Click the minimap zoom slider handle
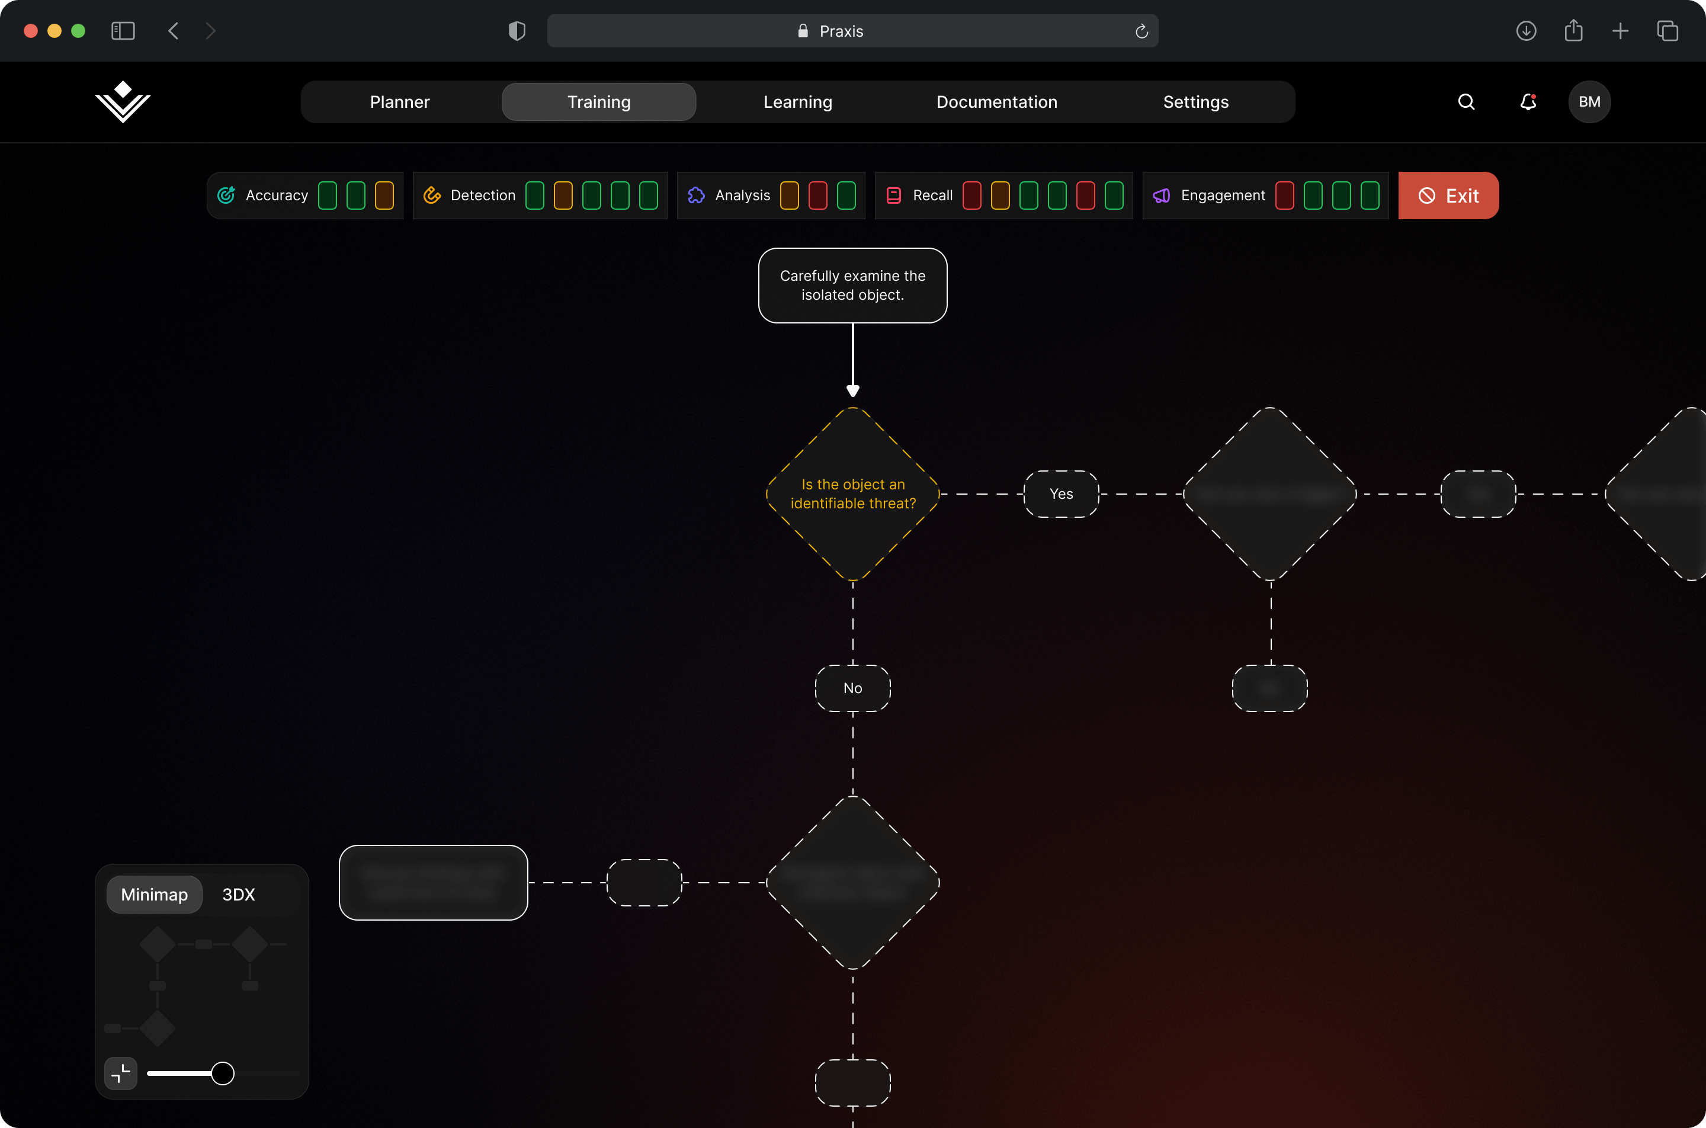The image size is (1706, 1128). coord(222,1072)
